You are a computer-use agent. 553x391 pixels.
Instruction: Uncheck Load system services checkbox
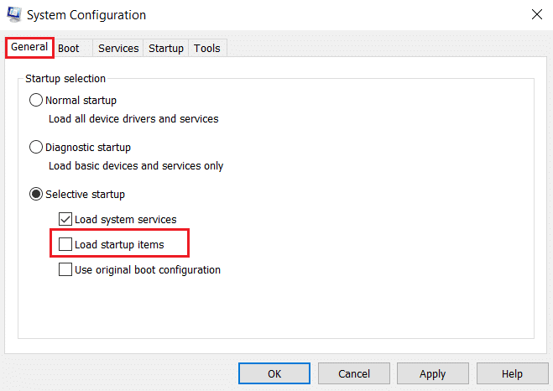point(65,219)
